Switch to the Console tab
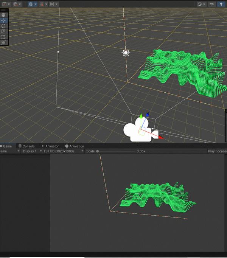This screenshot has height=258, width=227. click(26, 146)
